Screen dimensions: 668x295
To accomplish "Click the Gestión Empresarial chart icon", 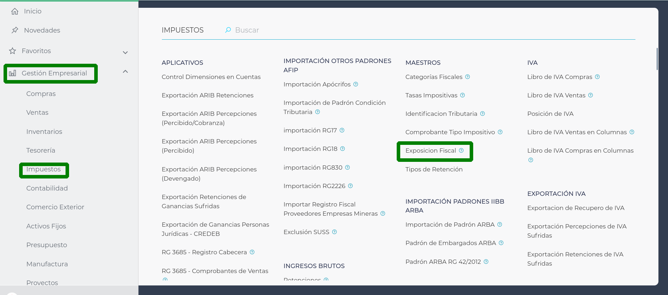I will [13, 73].
